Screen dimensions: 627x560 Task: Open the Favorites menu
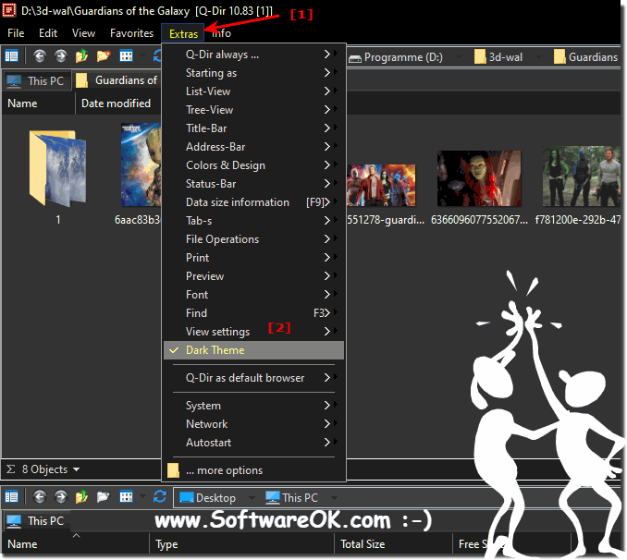click(x=131, y=33)
